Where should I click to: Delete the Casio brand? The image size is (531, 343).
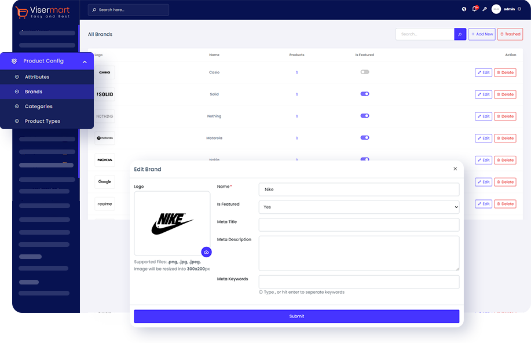(505, 72)
